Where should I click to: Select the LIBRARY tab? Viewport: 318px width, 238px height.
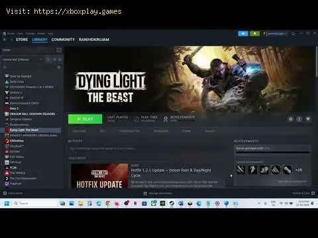click(x=40, y=40)
